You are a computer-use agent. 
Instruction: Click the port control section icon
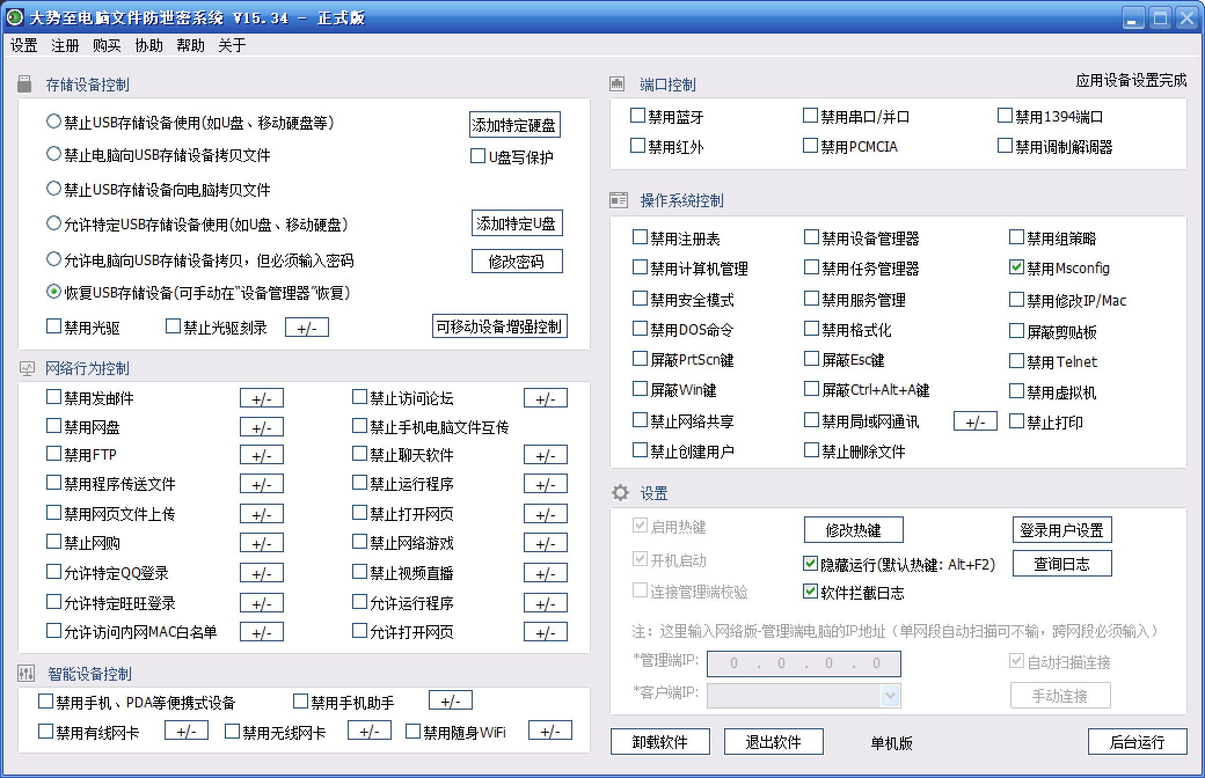coord(618,85)
